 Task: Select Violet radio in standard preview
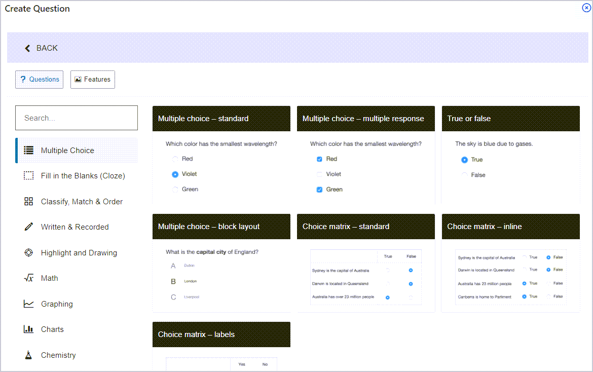coord(175,174)
